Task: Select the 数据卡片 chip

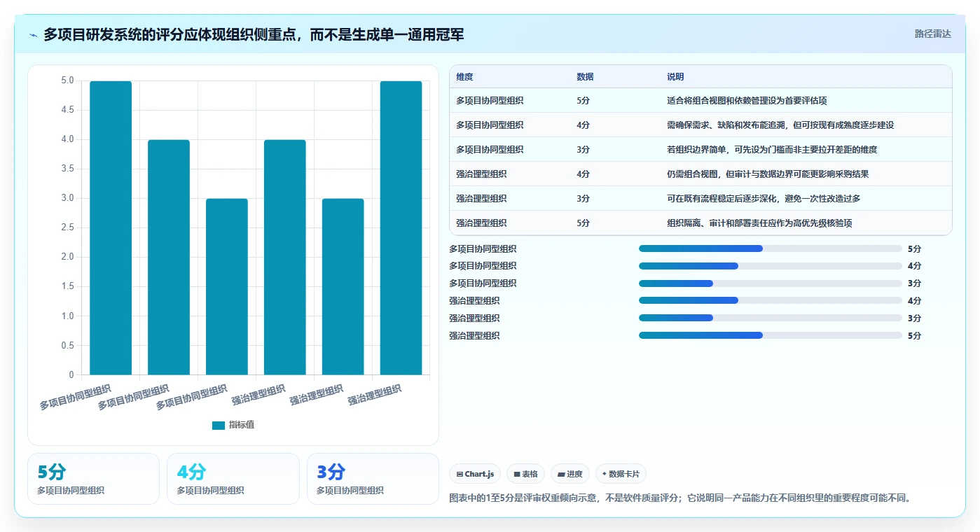Action: [621, 474]
